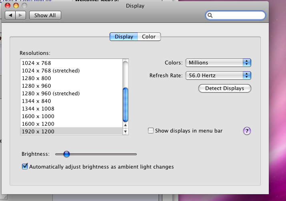This screenshot has width=286, height=201.
Task: Disable automatic brightness adjustment checkbox
Action: [25, 167]
